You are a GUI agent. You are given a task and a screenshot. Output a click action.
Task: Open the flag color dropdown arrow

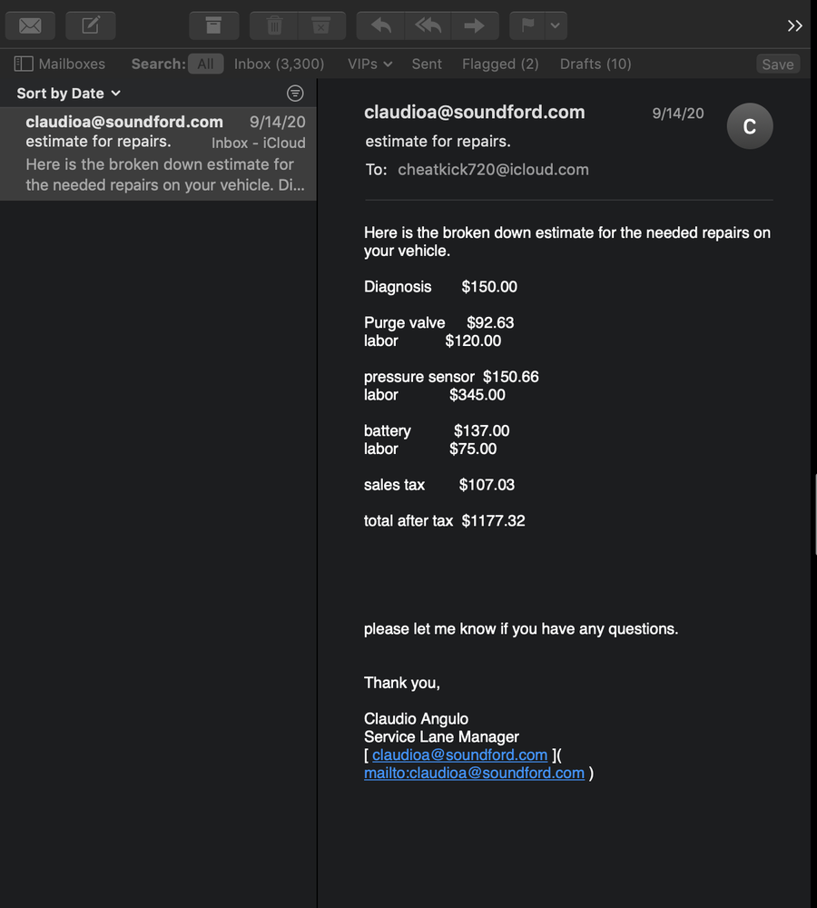tap(556, 25)
